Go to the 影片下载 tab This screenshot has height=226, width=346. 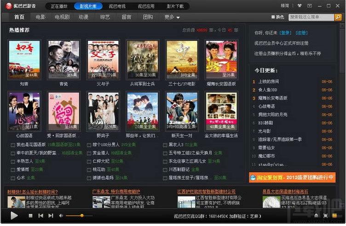pyautogui.click(x=175, y=6)
